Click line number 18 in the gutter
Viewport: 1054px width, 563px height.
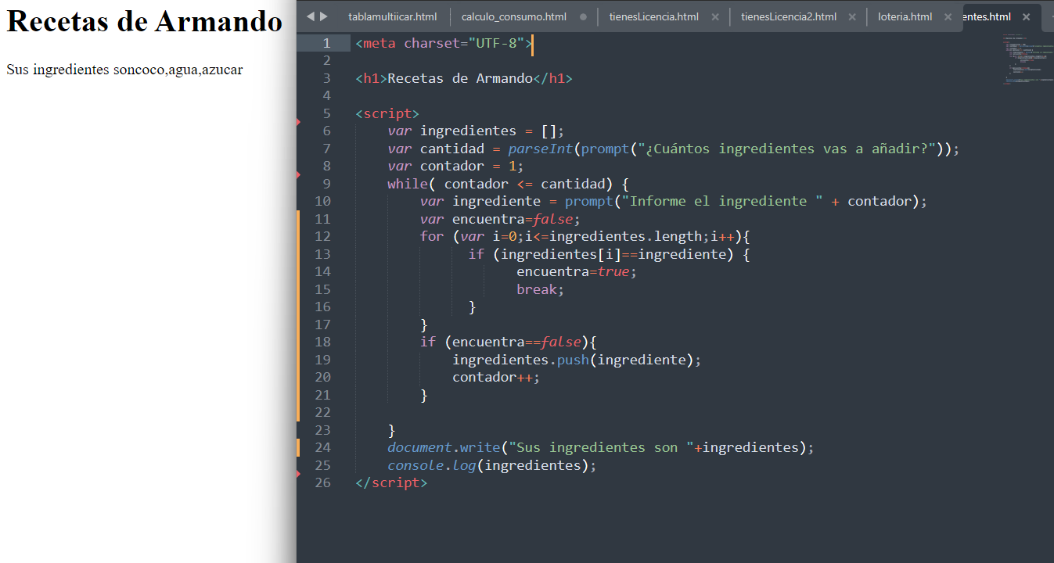(x=322, y=342)
